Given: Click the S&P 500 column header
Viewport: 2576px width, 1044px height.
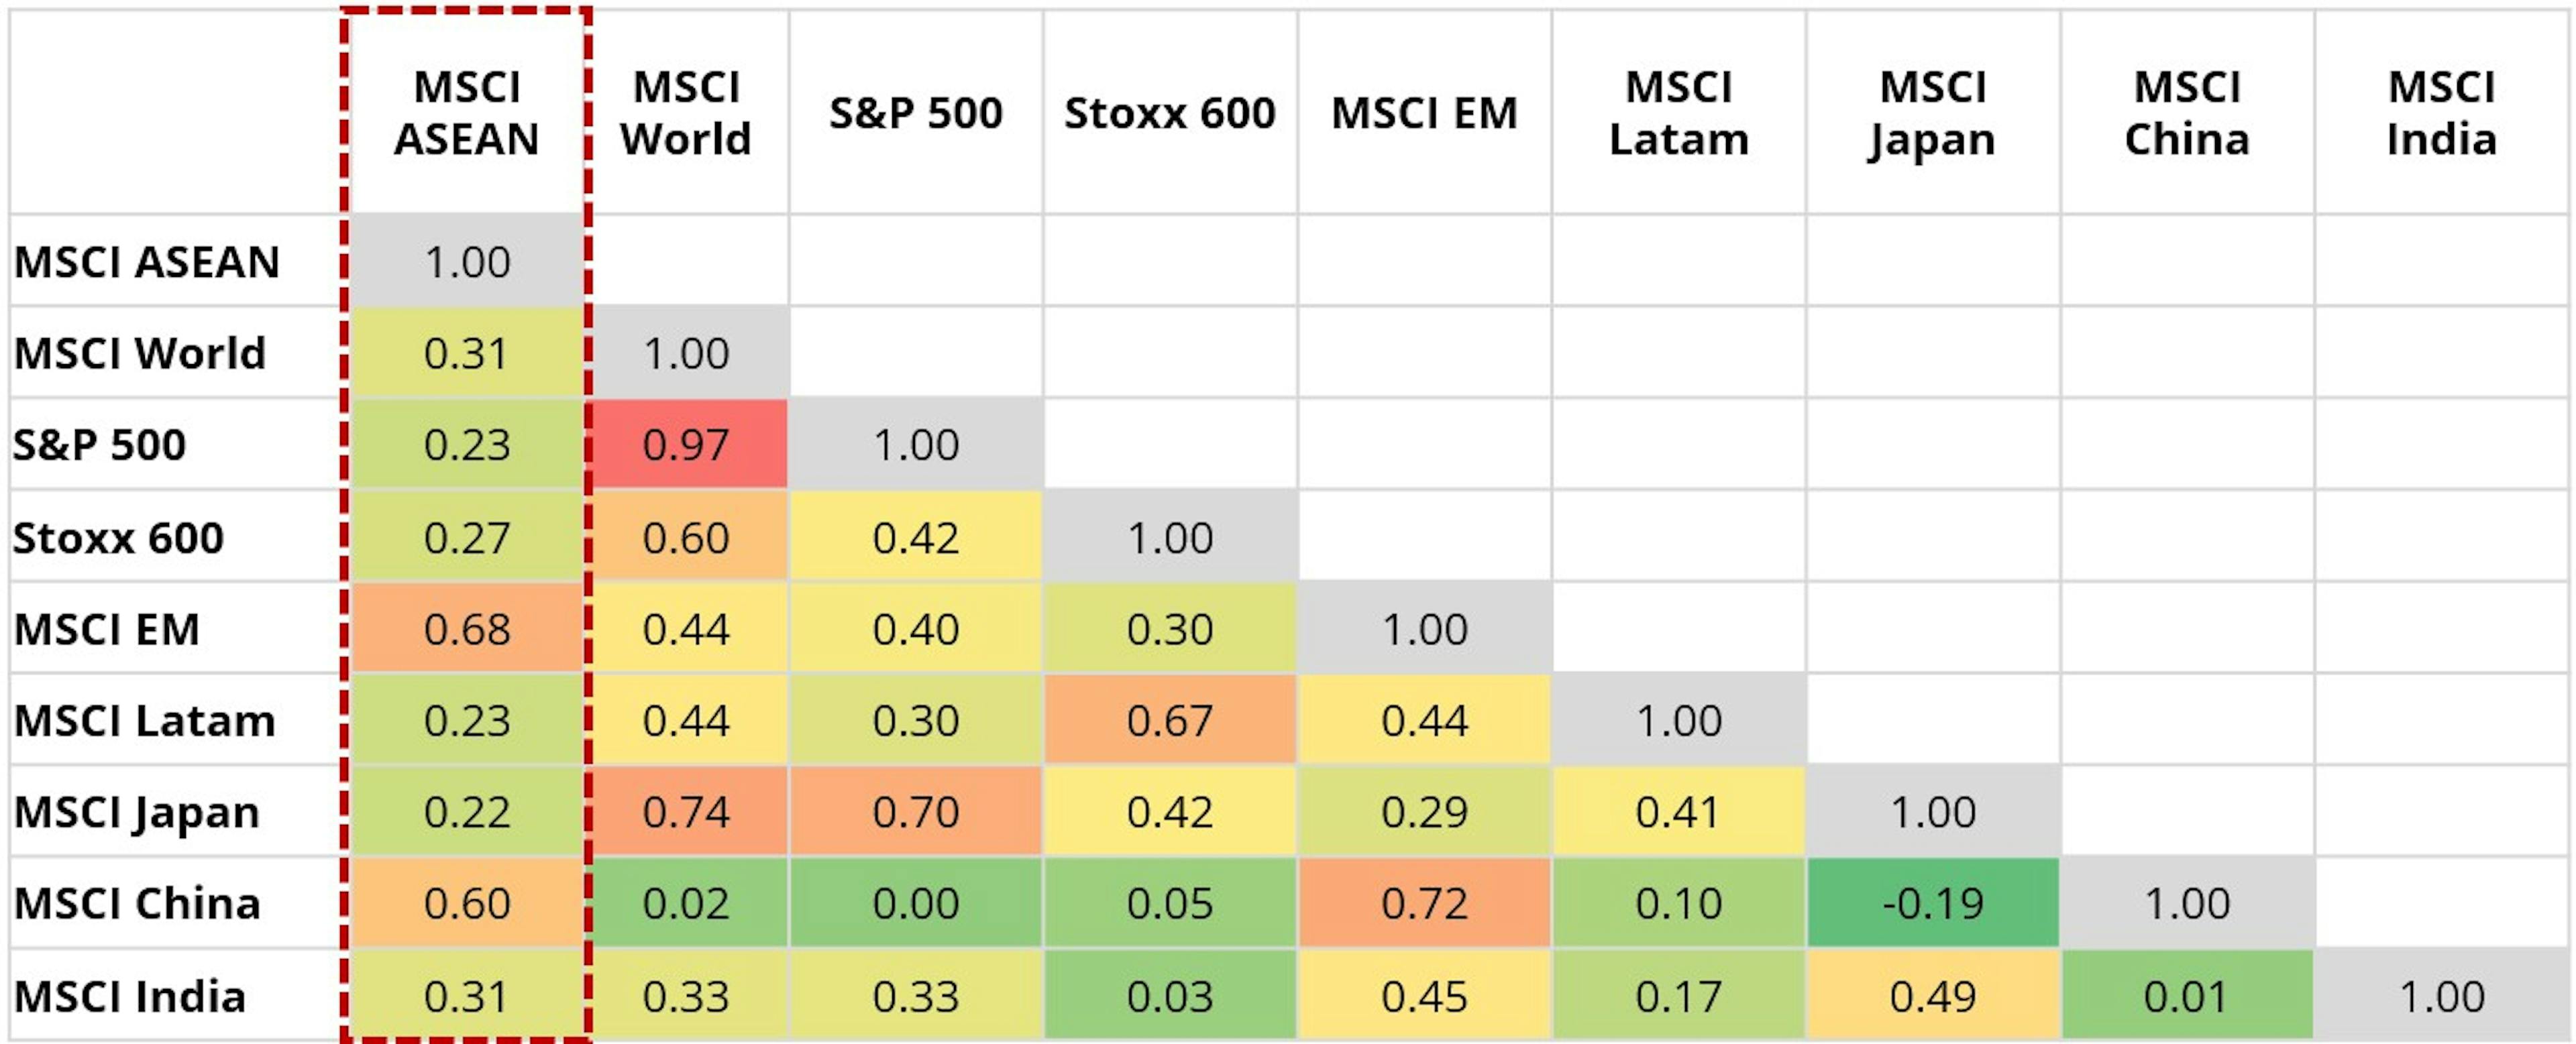Looking at the screenshot, I should tap(915, 113).
